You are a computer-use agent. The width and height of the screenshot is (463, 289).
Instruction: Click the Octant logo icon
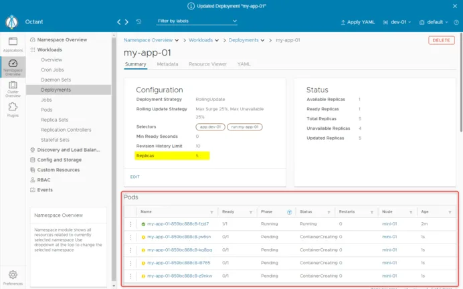pos(12,22)
